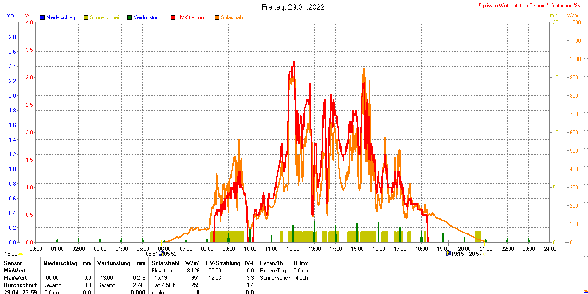Select the Verdunstung legend label

(147, 17)
